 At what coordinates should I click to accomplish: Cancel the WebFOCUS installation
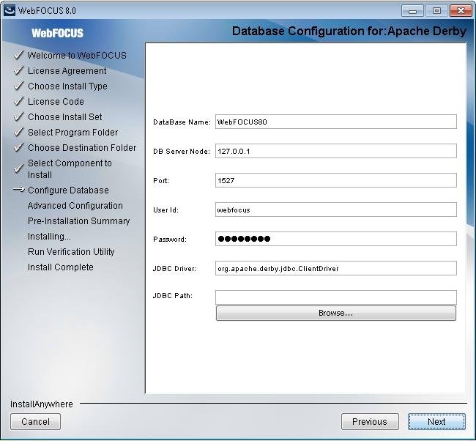35,421
